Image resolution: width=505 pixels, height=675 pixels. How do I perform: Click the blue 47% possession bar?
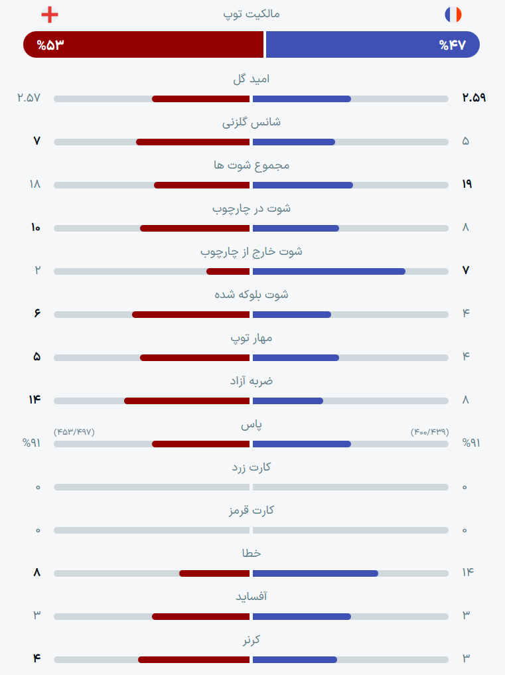tap(373, 44)
